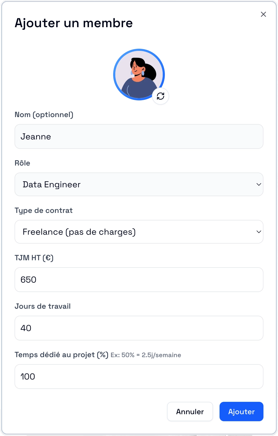The height and width of the screenshot is (436, 278).
Task: Select the Temps dédié field showing 100
Action: coord(139,377)
